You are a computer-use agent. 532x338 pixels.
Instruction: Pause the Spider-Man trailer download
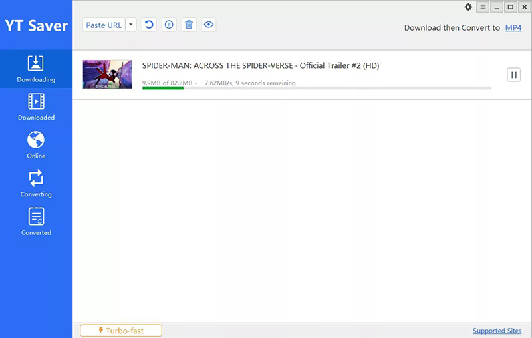coord(513,75)
